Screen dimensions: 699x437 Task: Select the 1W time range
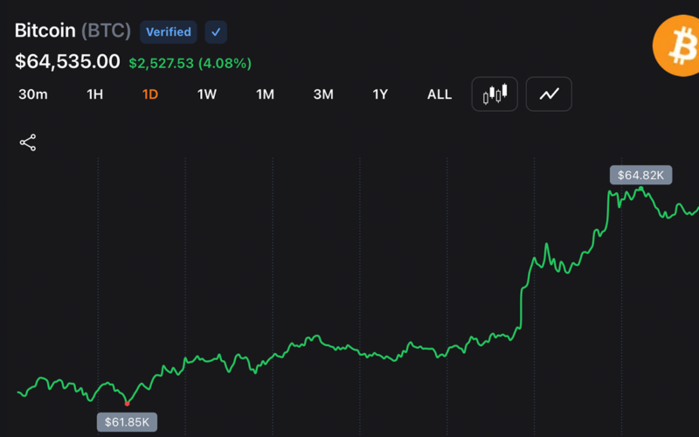coord(207,94)
